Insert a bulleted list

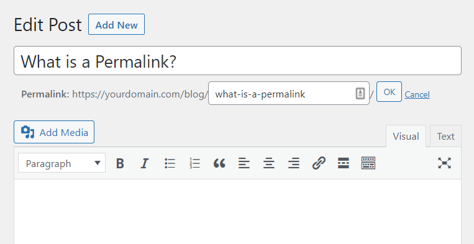pos(170,163)
